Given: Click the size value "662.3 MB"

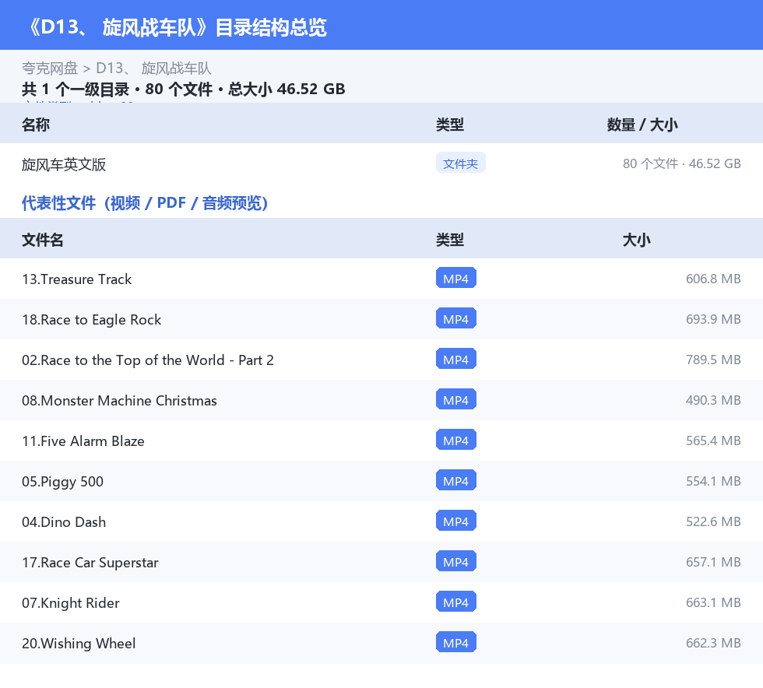Looking at the screenshot, I should (x=713, y=643).
